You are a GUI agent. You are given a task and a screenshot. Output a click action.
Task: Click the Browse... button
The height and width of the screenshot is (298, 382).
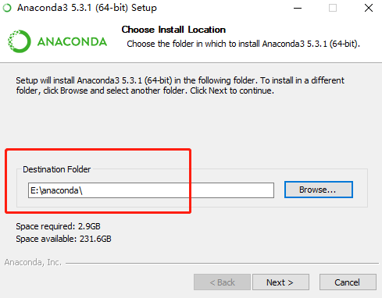pos(319,190)
